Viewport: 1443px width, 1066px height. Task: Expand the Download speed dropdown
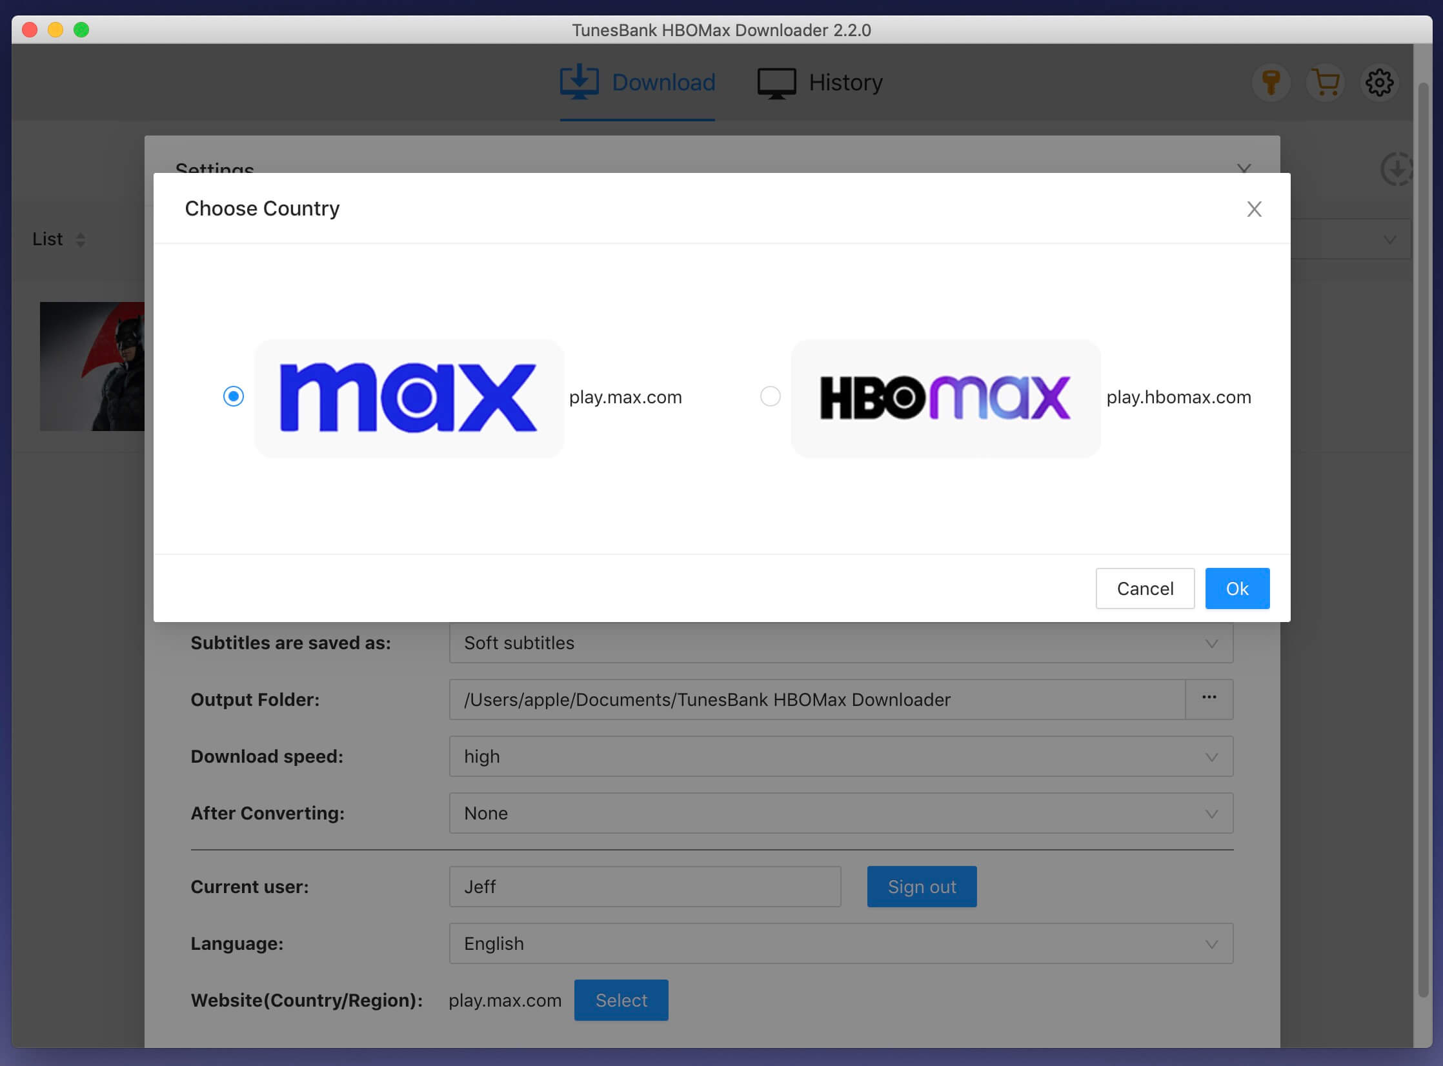(x=841, y=756)
